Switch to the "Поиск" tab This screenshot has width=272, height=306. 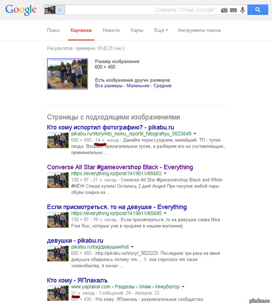click(53, 30)
